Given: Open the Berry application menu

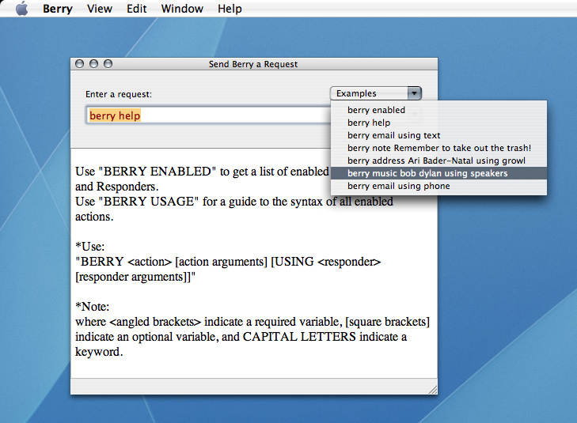Looking at the screenshot, I should click(x=58, y=9).
